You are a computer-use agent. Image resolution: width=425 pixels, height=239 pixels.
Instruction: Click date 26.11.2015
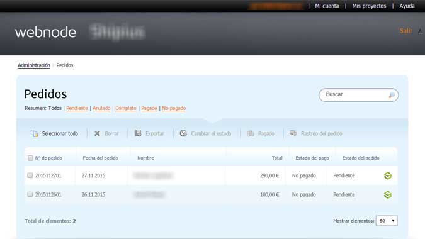[93, 194]
